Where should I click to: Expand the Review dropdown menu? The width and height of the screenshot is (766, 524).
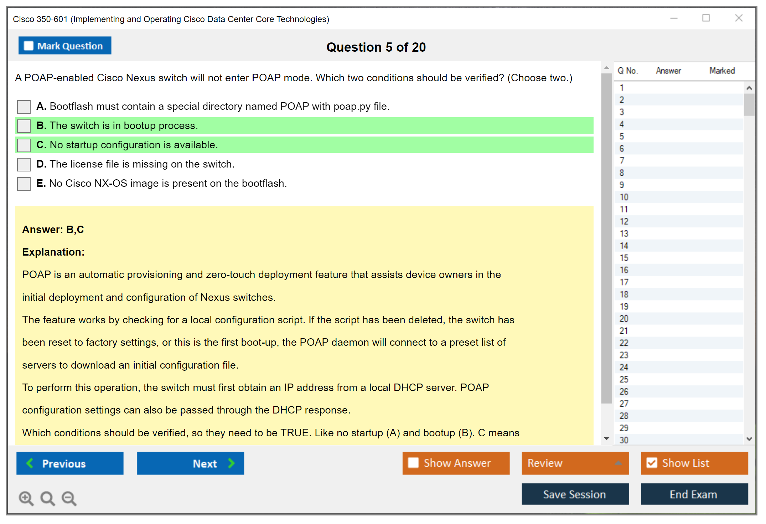(x=618, y=463)
